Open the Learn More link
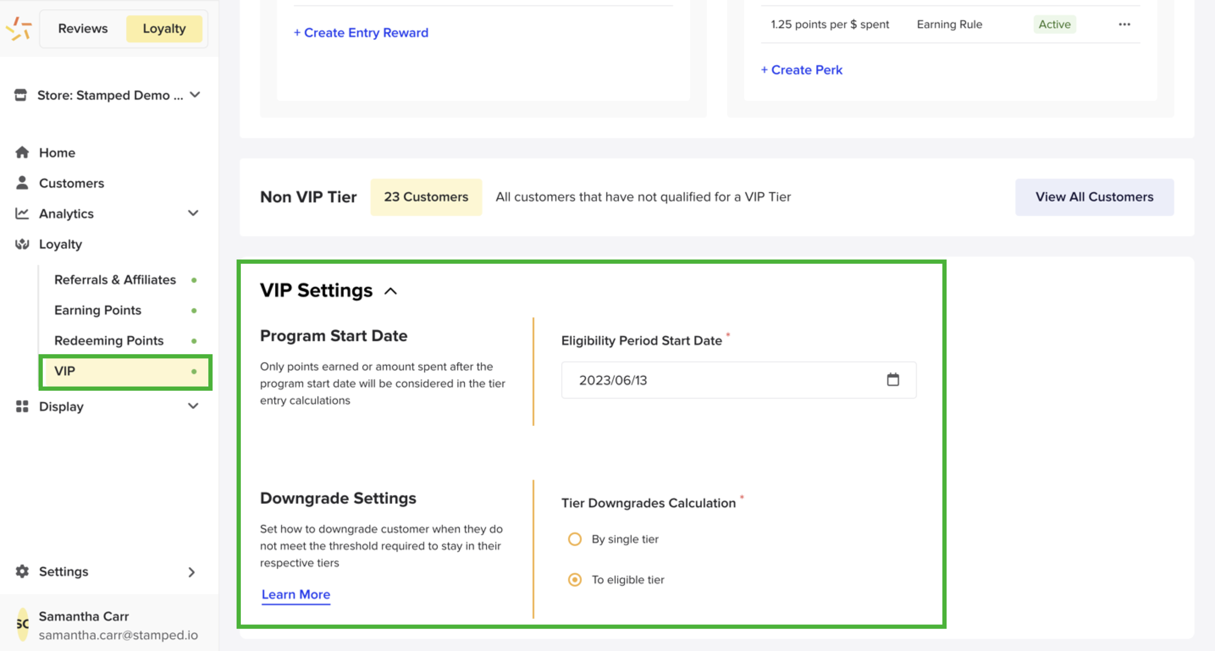1215x651 pixels. (296, 594)
